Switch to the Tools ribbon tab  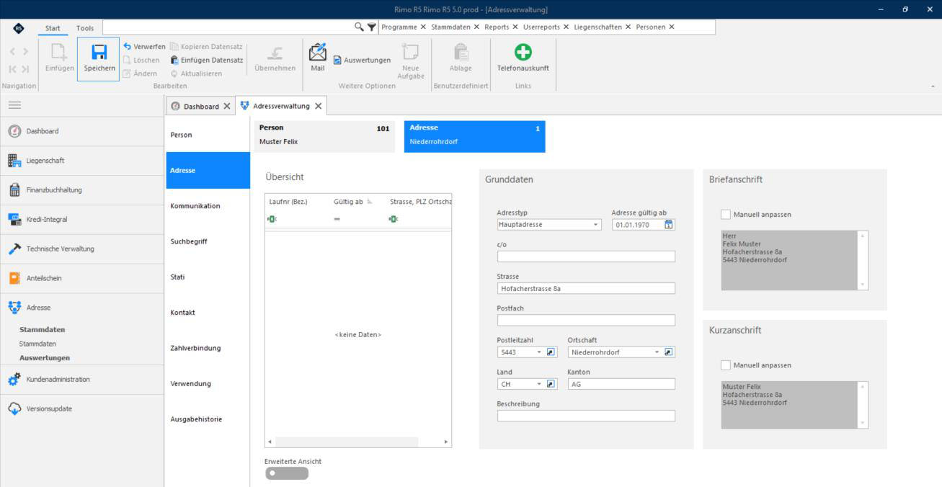[85, 27]
